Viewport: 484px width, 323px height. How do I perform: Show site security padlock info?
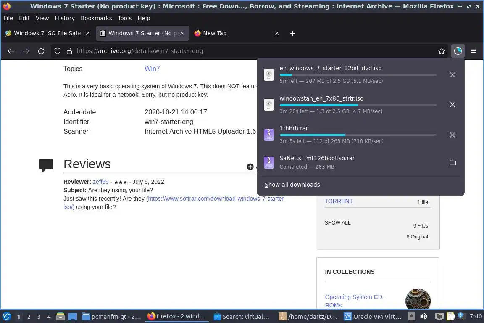click(69, 51)
